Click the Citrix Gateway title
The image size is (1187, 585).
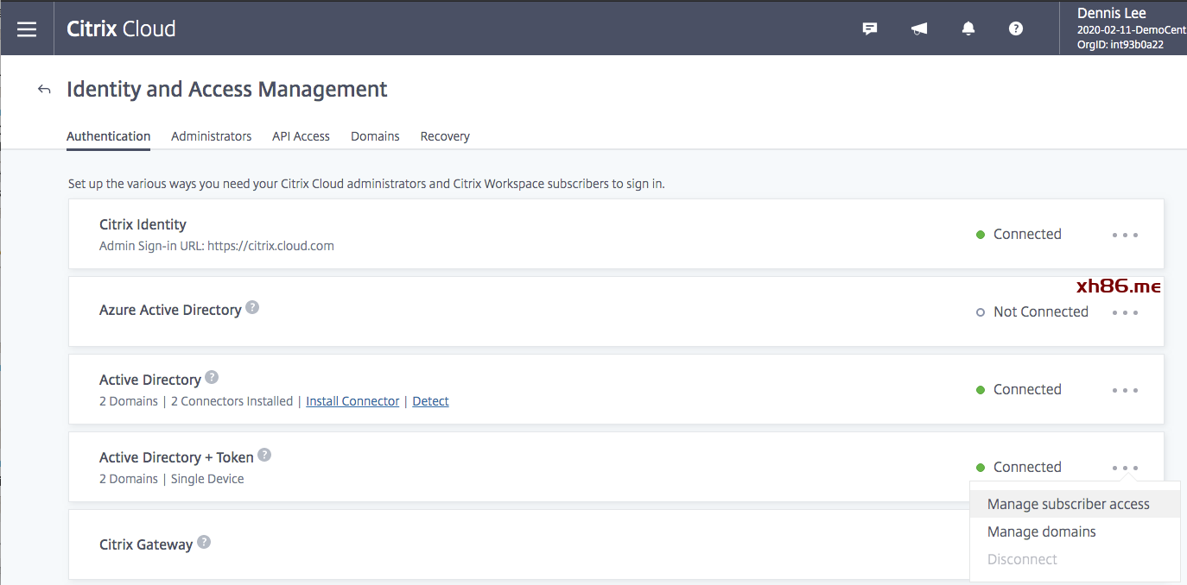pos(146,544)
